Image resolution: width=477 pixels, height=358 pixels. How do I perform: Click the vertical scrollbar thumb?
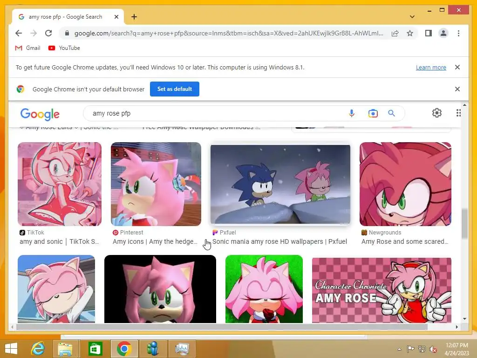pyautogui.click(x=464, y=223)
